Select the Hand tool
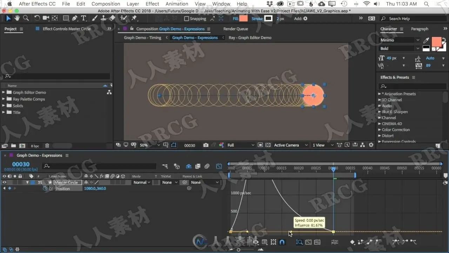The height and width of the screenshot is (253, 449). click(17, 18)
